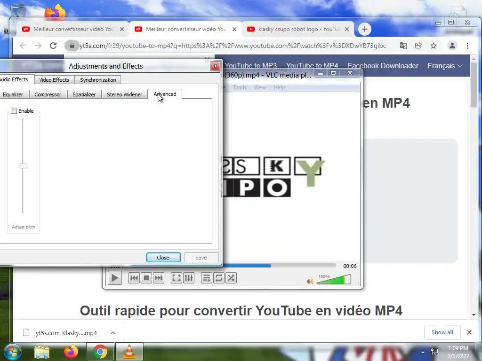
Task: Open Firefox from taskbar
Action: tap(71, 352)
